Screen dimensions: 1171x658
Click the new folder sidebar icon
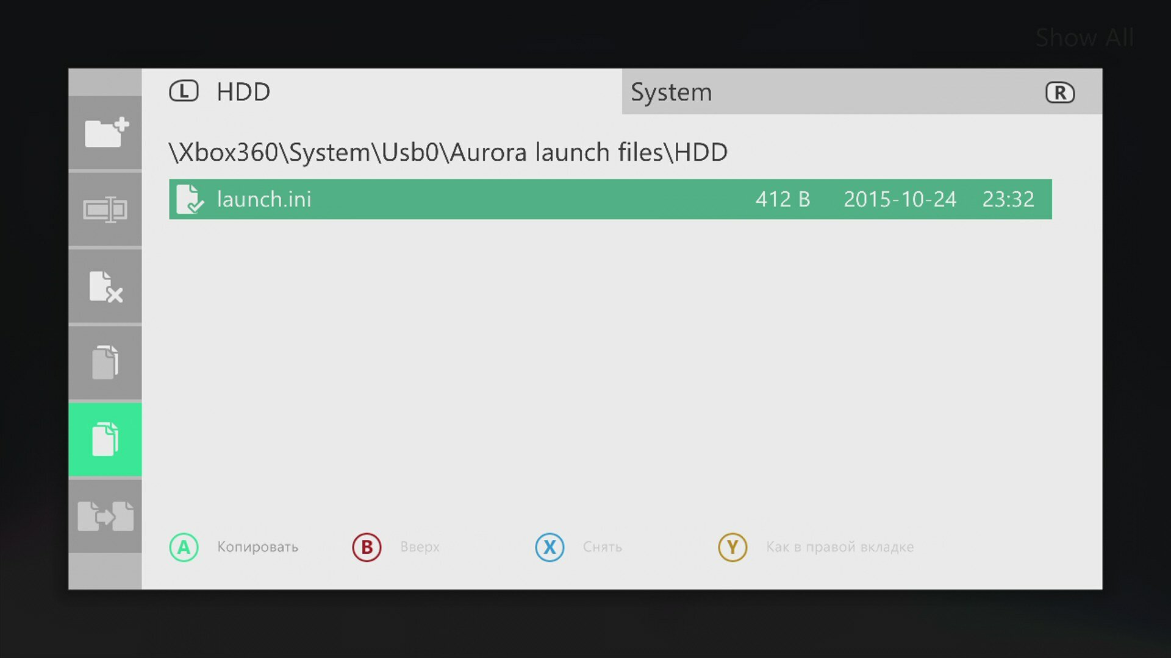point(106,132)
